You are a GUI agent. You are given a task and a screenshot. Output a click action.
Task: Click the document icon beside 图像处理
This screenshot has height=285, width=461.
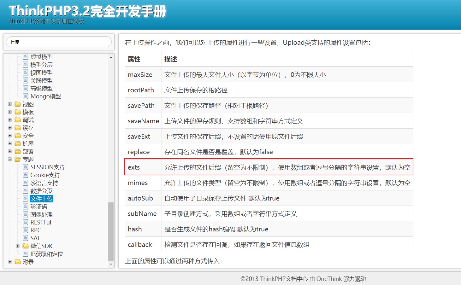point(26,214)
